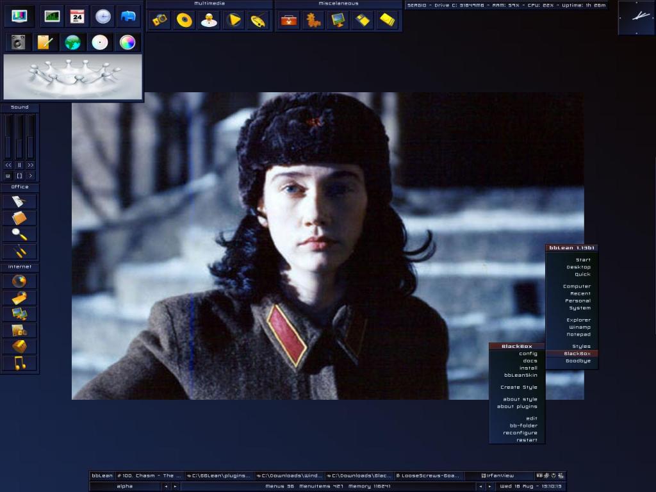This screenshot has height=492, width=656.
Task: Open the Styles submenu in bbLean menu
Action: [x=572, y=347]
